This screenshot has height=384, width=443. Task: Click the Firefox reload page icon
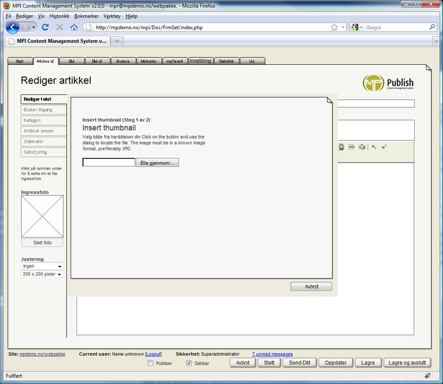[x=46, y=28]
